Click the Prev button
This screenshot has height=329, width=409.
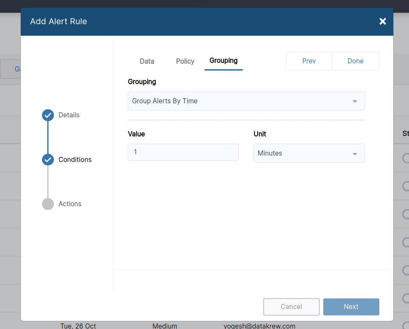pos(309,61)
